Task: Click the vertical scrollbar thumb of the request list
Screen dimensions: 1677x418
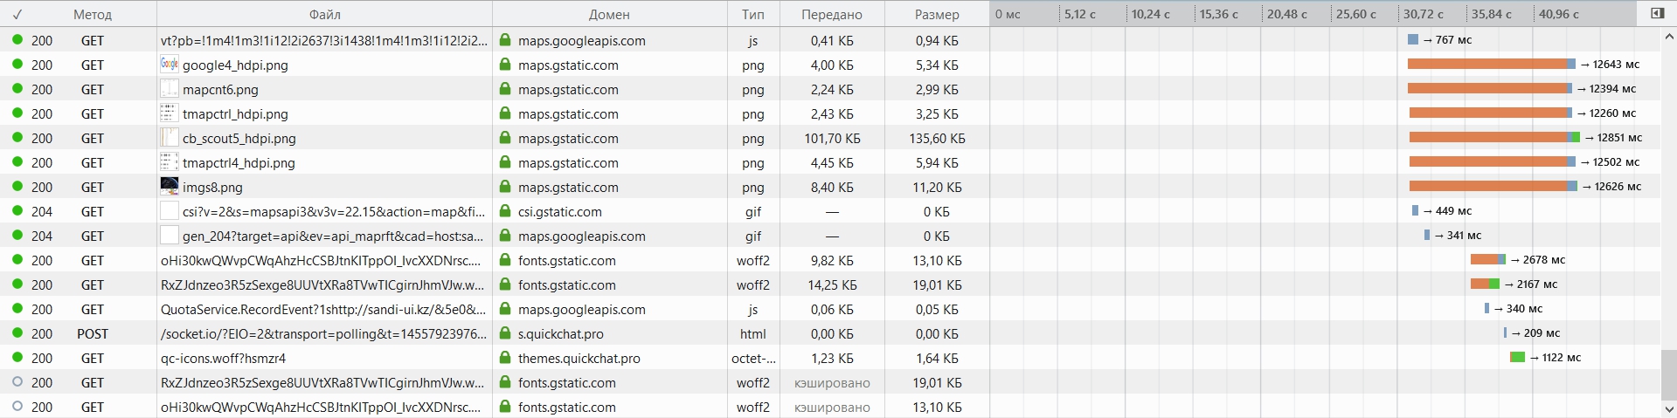Action: [x=1668, y=373]
